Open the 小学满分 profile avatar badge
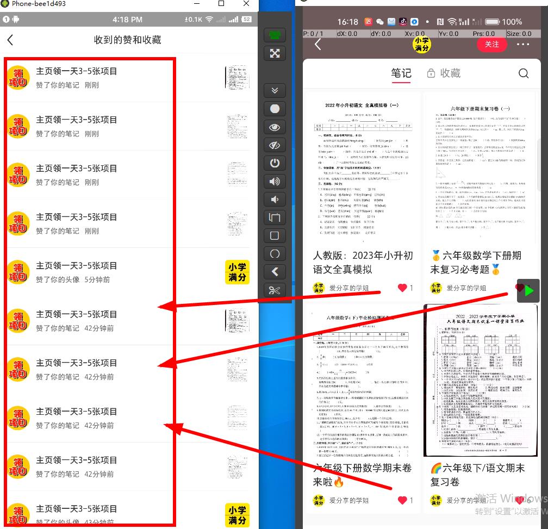 (x=422, y=45)
